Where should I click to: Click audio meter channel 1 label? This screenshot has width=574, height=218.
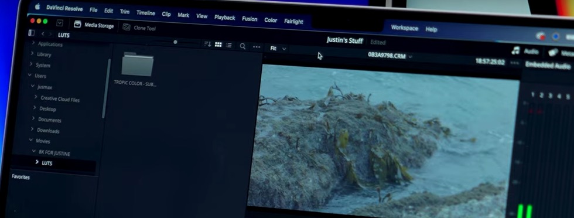tap(532, 95)
